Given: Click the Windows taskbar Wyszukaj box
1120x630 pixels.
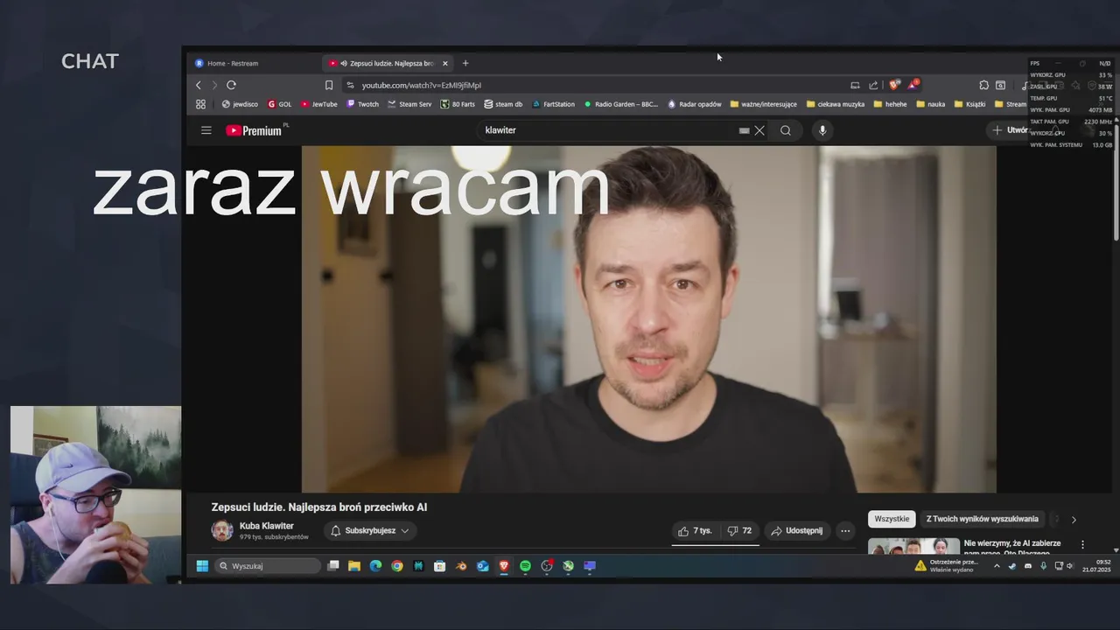Looking at the screenshot, I should tap(268, 566).
